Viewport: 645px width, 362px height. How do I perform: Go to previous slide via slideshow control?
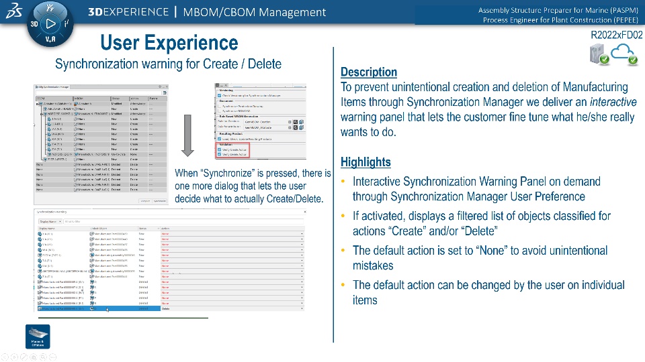(5, 357)
